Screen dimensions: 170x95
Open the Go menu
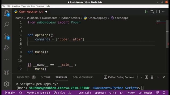(x=28, y=6)
